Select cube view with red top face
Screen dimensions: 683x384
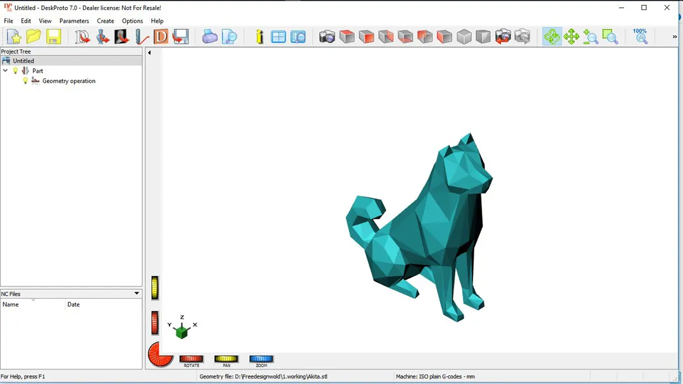tap(347, 37)
